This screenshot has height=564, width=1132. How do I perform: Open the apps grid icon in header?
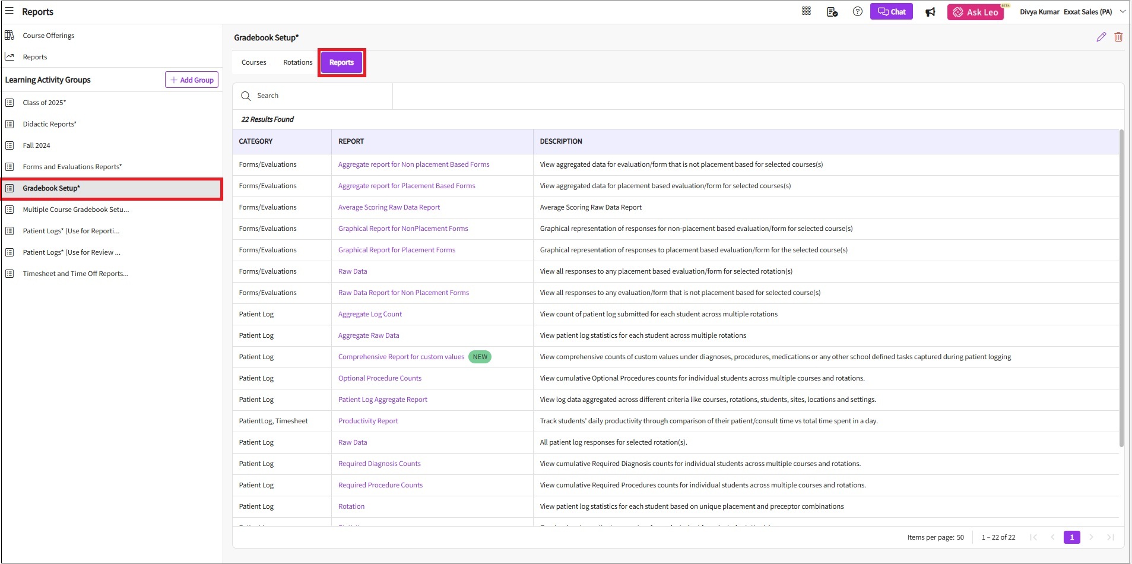tap(806, 11)
